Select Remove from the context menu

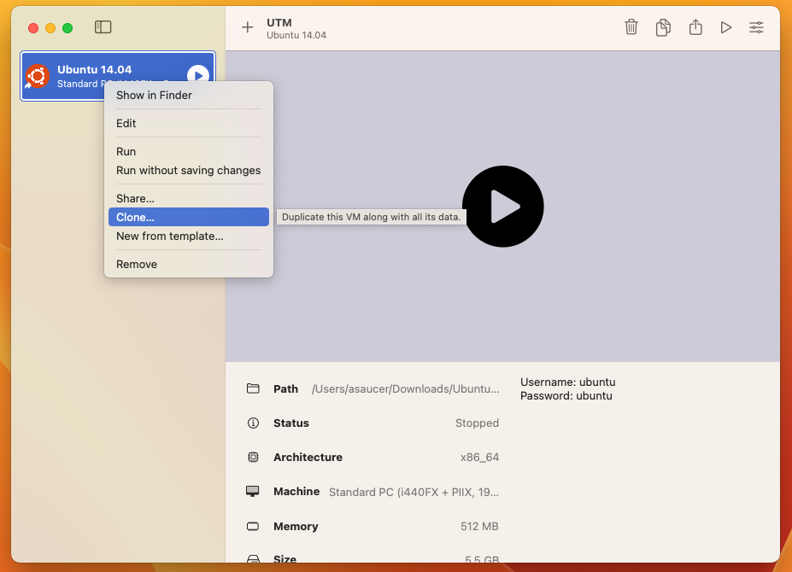point(137,265)
